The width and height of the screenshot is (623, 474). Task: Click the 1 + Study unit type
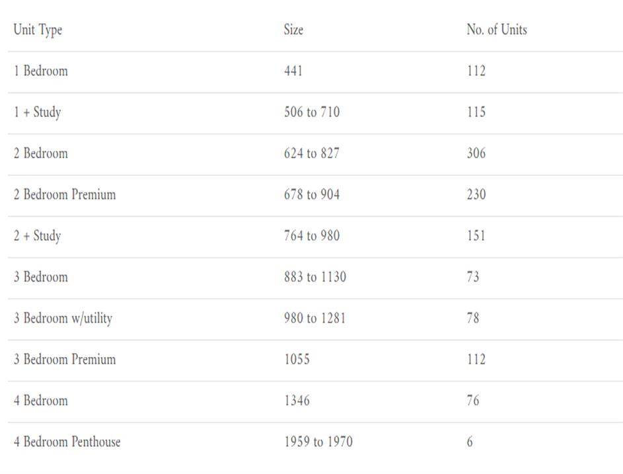(x=37, y=112)
